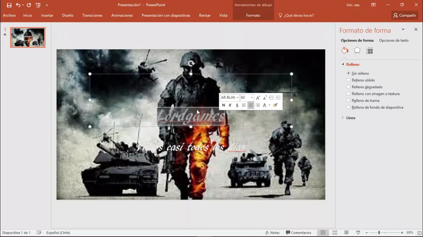This screenshot has width=423, height=237.
Task: Center text in mini toolbar
Action: pyautogui.click(x=251, y=105)
